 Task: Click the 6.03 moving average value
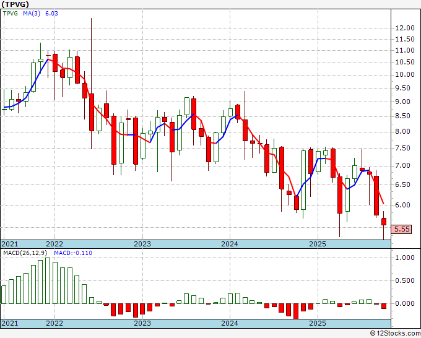(51, 13)
